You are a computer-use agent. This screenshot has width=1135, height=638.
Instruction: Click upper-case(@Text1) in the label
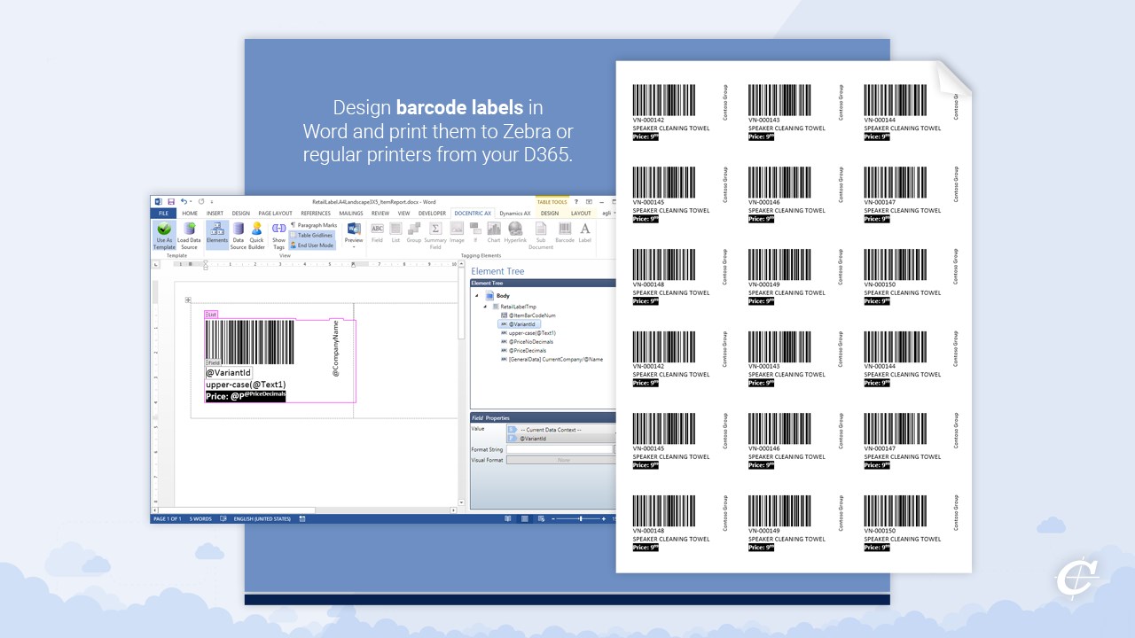point(246,385)
